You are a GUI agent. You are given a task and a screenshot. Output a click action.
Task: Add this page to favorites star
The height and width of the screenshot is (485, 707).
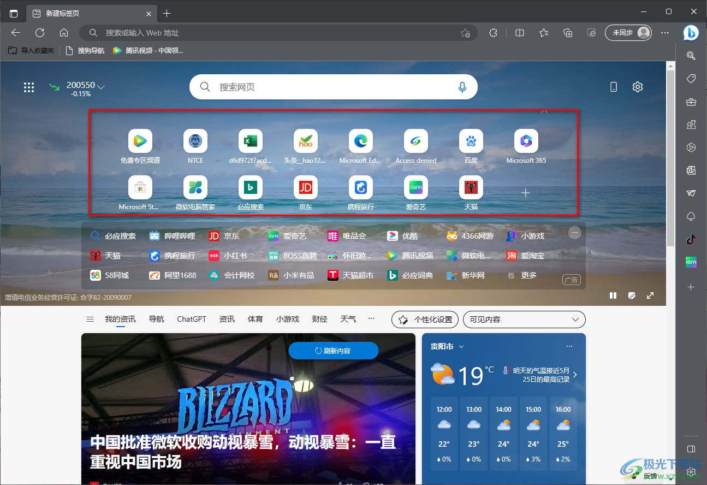click(x=465, y=33)
